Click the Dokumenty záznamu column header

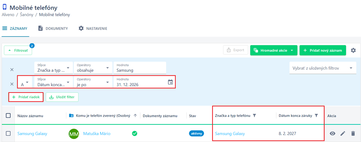coord(160,116)
